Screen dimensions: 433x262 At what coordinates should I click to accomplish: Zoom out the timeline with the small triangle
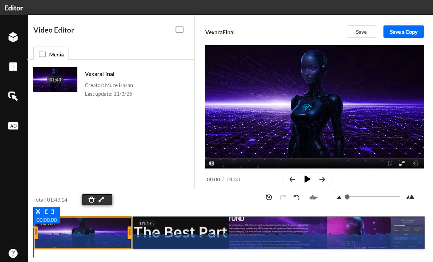(x=339, y=197)
